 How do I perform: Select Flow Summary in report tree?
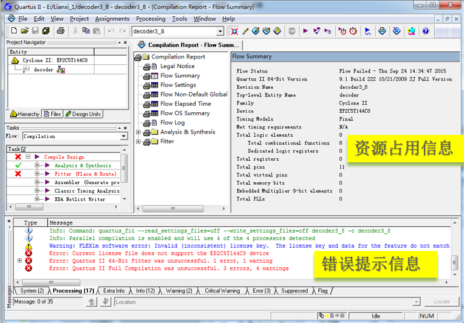click(180, 75)
